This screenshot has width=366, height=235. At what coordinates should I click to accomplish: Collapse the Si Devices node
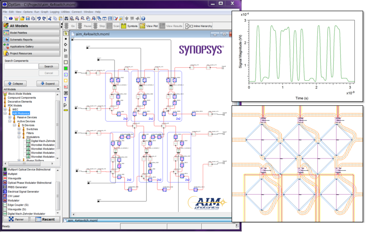coord(14,125)
